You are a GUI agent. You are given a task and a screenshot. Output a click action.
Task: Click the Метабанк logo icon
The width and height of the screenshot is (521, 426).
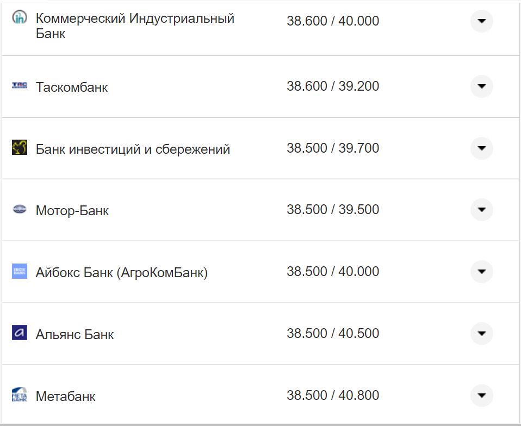(x=20, y=396)
